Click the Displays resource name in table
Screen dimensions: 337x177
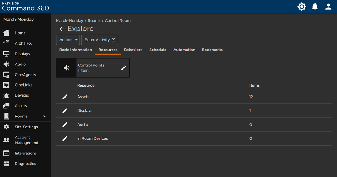click(x=85, y=111)
